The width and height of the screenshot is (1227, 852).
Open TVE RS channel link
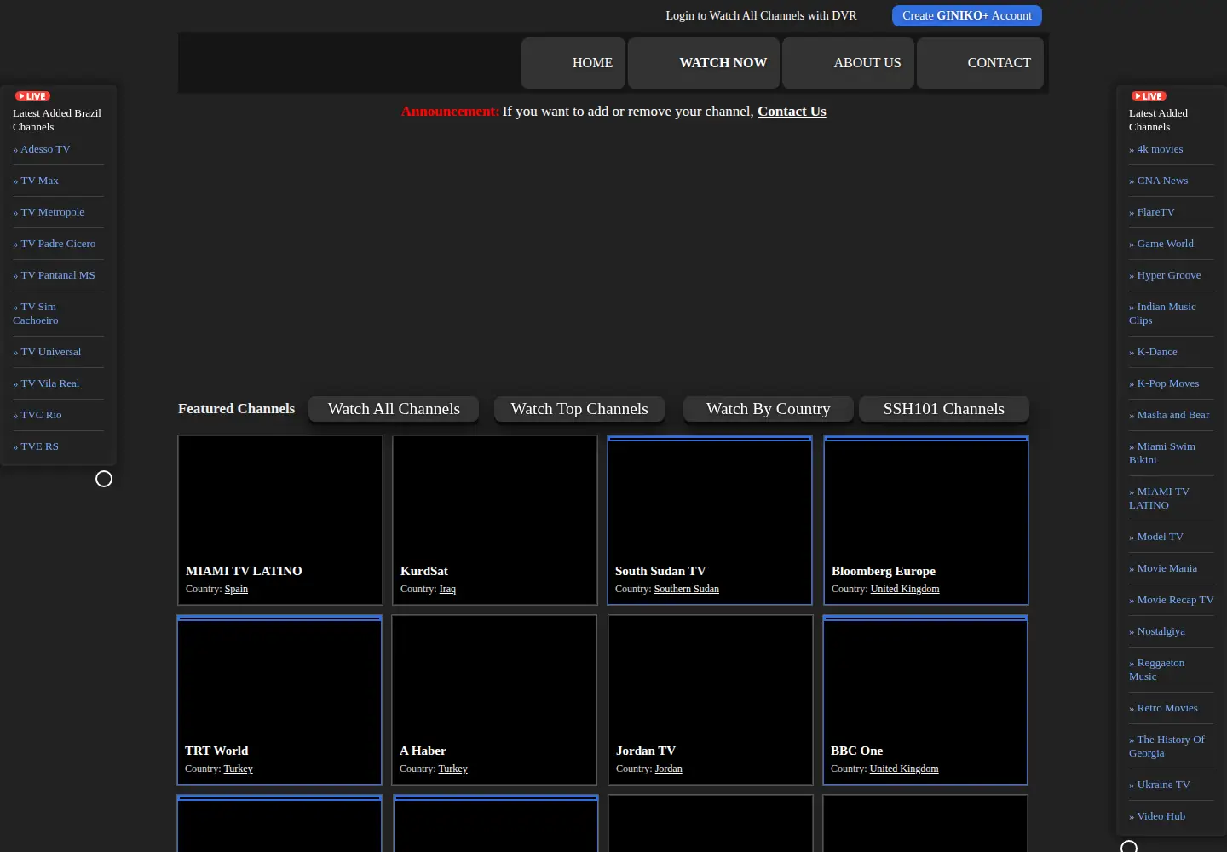pos(36,446)
